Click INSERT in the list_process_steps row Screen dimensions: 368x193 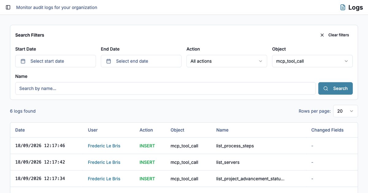[147, 146]
